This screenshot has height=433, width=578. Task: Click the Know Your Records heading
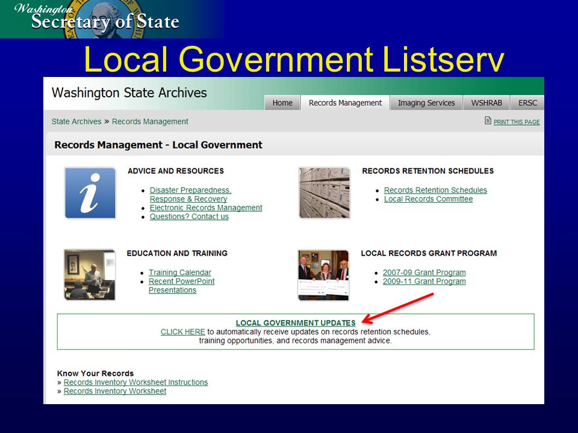(96, 373)
